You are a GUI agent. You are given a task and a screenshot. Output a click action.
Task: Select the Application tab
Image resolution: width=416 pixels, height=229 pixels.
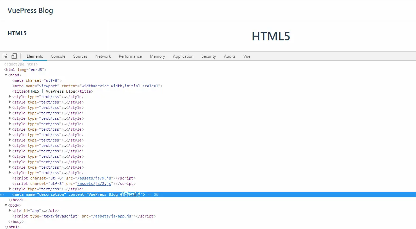tap(183, 56)
